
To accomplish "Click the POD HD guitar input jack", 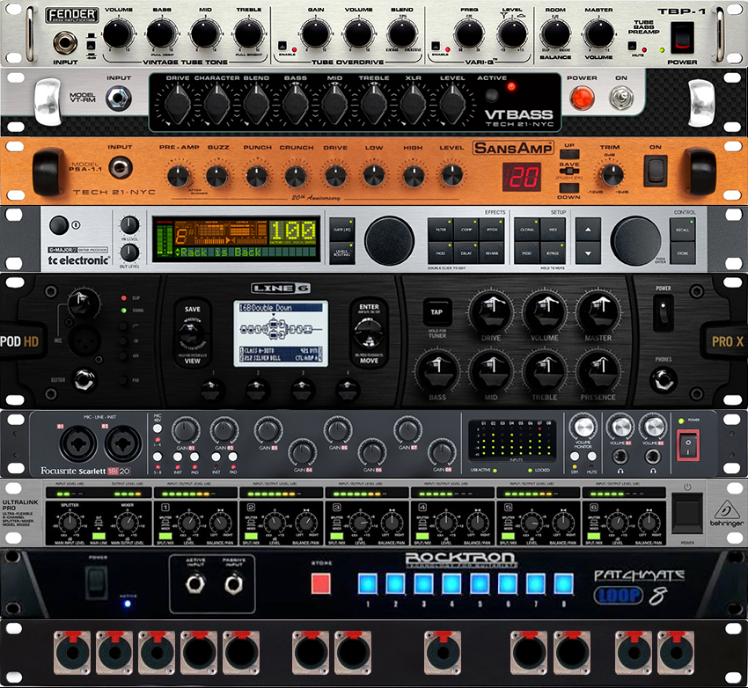I will (x=84, y=380).
